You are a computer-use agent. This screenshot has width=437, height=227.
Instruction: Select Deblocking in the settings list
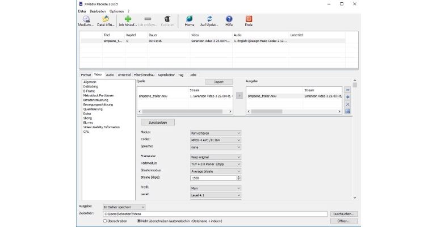coord(90,86)
